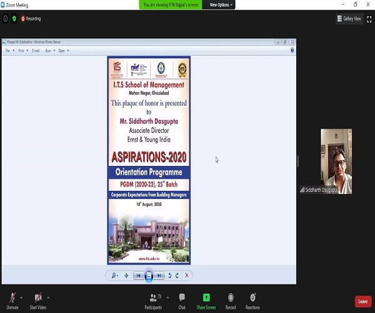Expand arrow beside Participants
Image resolution: width=375 pixels, height=313 pixels.
[167, 298]
